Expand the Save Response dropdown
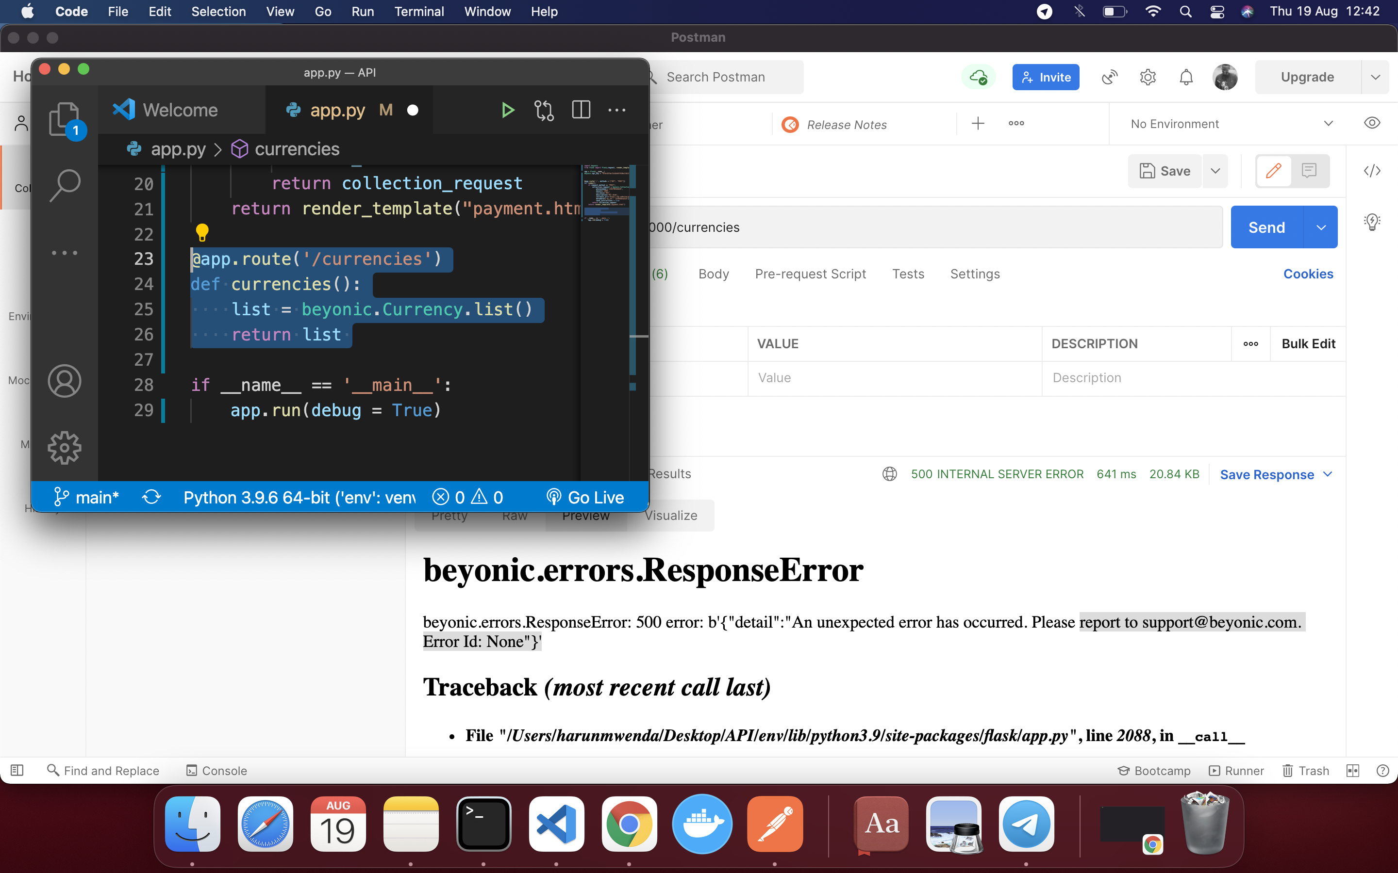The image size is (1398, 873). (x=1328, y=474)
